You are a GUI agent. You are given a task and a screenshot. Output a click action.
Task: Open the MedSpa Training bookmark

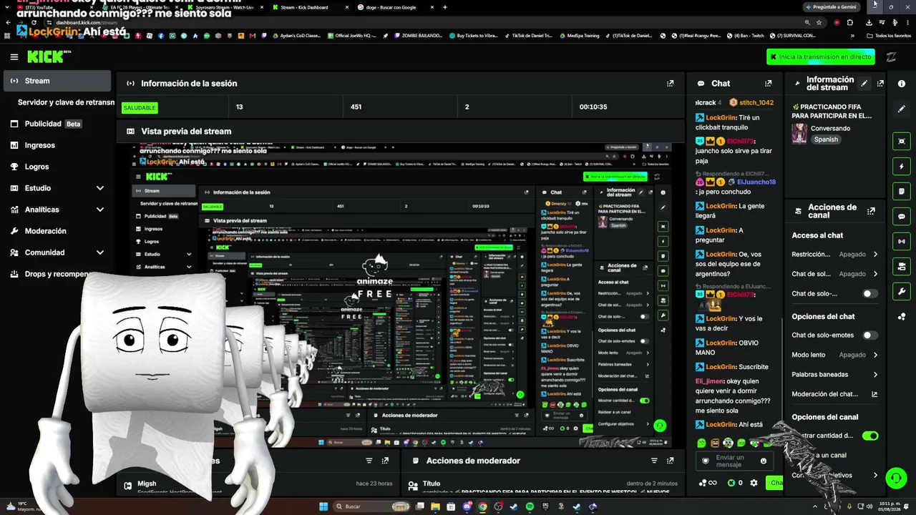[578, 35]
